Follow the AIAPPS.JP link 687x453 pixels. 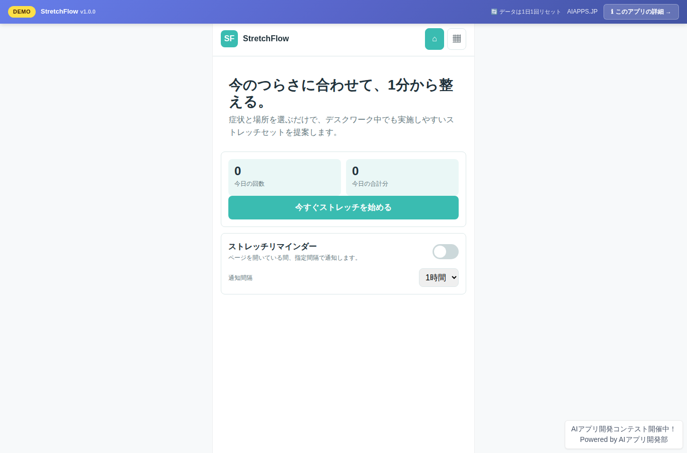tap(582, 12)
